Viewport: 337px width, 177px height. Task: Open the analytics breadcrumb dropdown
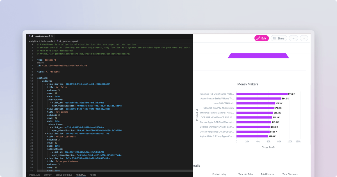pyautogui.click(x=33, y=41)
